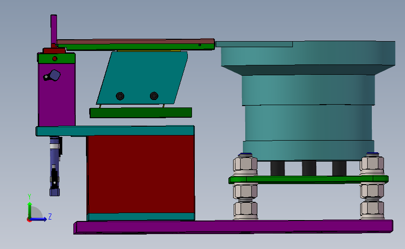Select the green Y axis arrow of the triad

tap(30, 211)
